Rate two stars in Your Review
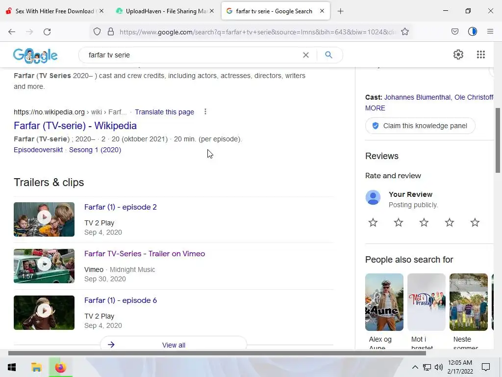502x377 pixels. click(x=399, y=222)
